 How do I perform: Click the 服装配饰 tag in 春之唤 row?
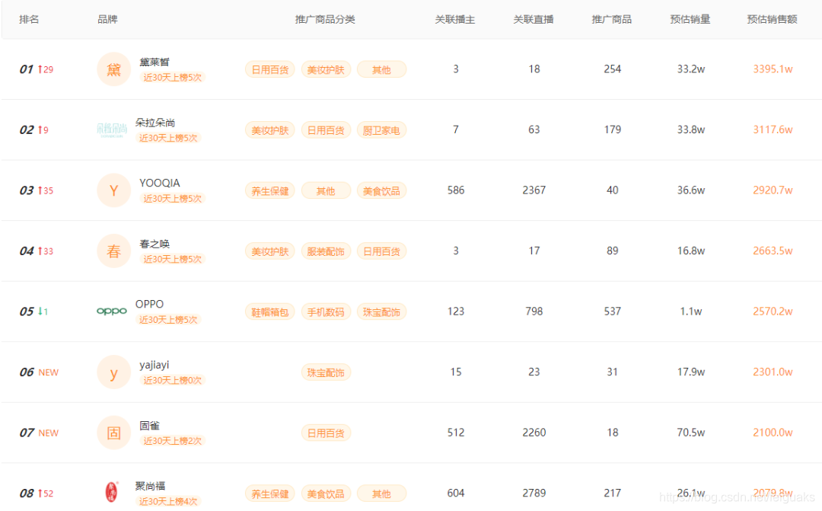[326, 251]
